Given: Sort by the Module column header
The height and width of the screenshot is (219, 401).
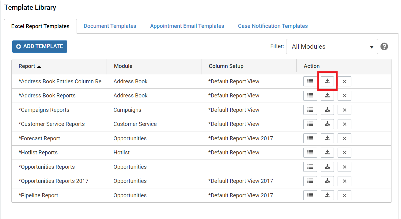Looking at the screenshot, I should click(123, 66).
